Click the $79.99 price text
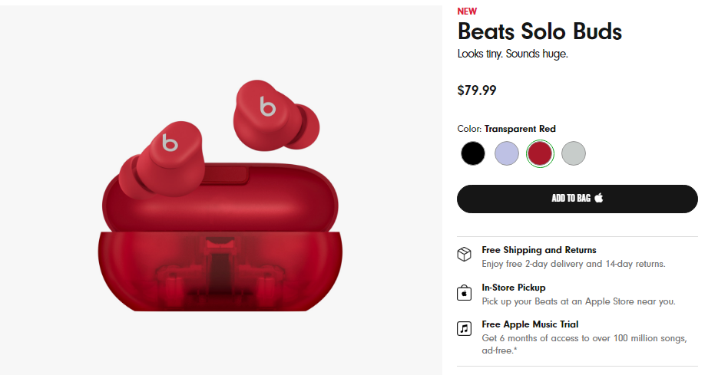Image resolution: width=728 pixels, height=375 pixels. tap(477, 90)
